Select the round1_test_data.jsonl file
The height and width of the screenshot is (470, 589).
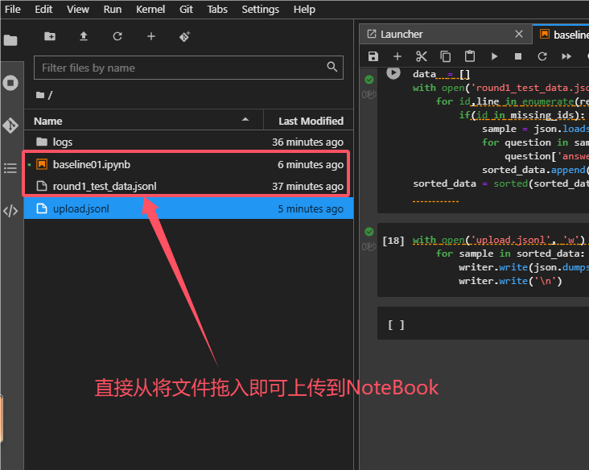[105, 186]
